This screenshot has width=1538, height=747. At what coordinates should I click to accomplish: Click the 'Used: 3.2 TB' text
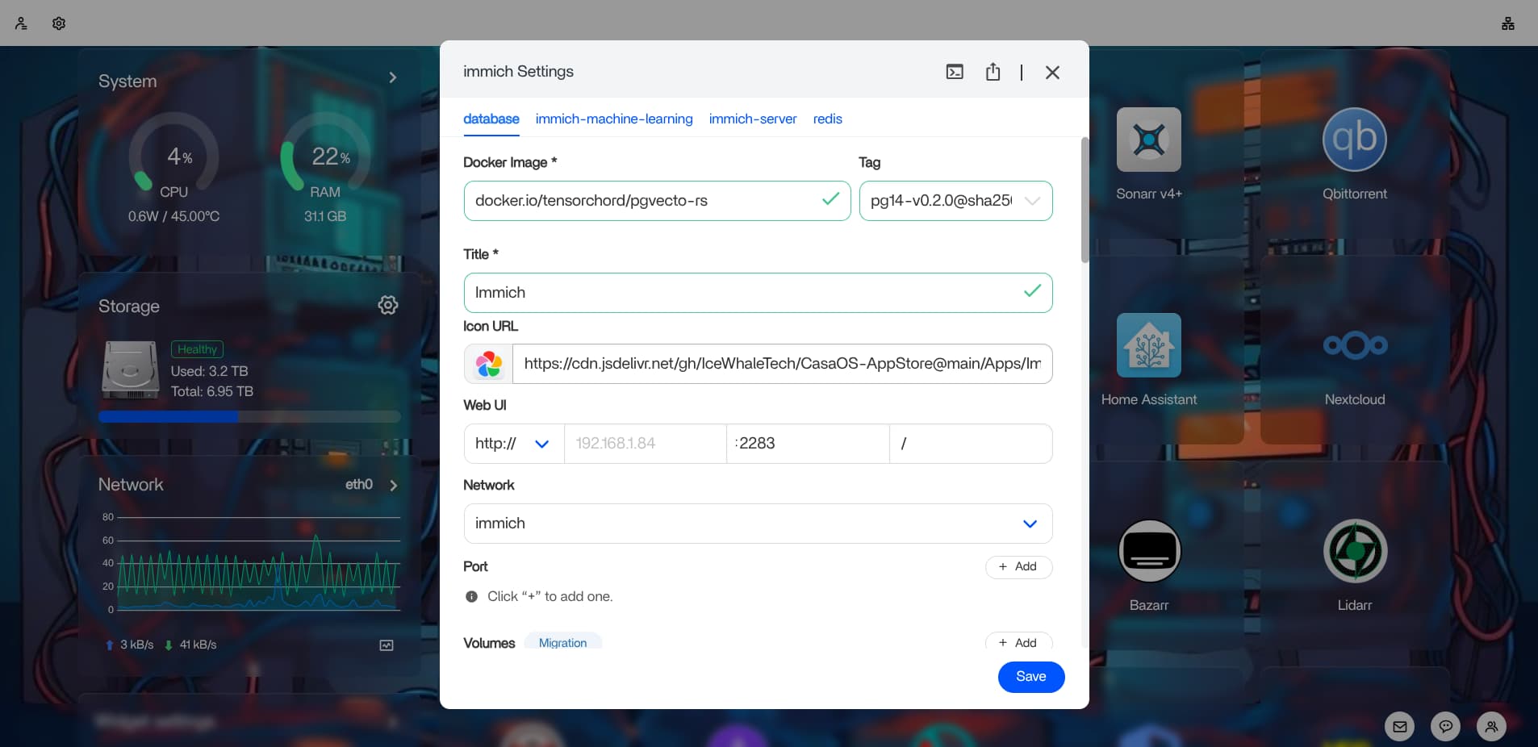pyautogui.click(x=209, y=371)
